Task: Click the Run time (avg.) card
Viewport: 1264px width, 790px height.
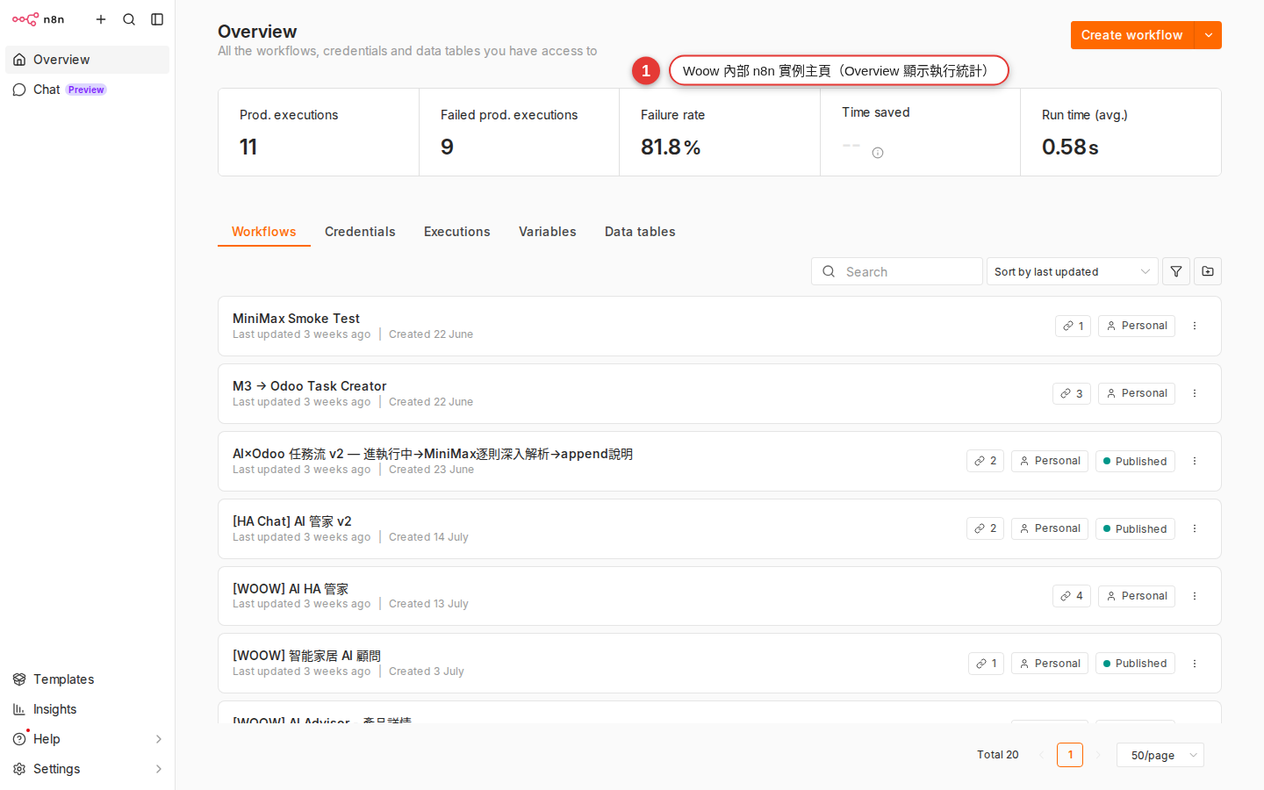Action: coord(1121,133)
